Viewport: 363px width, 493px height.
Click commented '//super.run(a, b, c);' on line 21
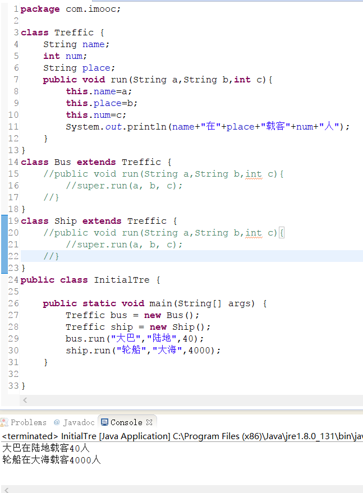(124, 245)
